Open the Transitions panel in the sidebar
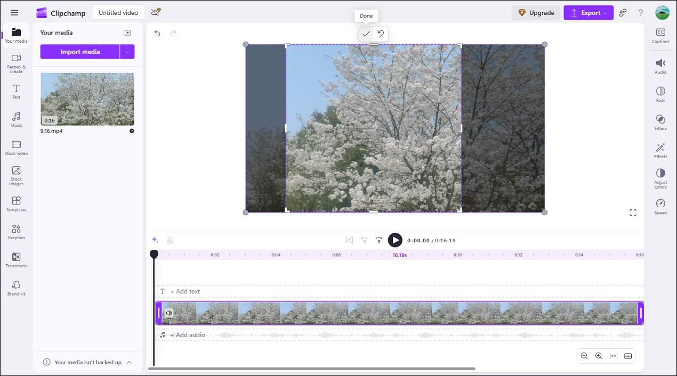This screenshot has height=376, width=677. (x=16, y=259)
